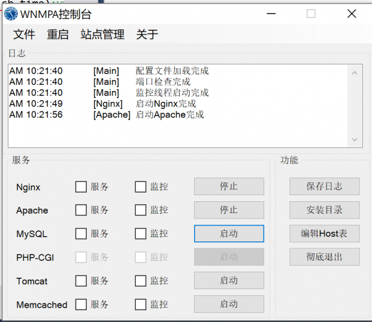
Task: Stop Apache with its 停止 button
Action: pos(229,210)
